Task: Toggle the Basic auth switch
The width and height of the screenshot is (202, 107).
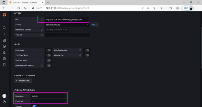Action: coord(48,50)
